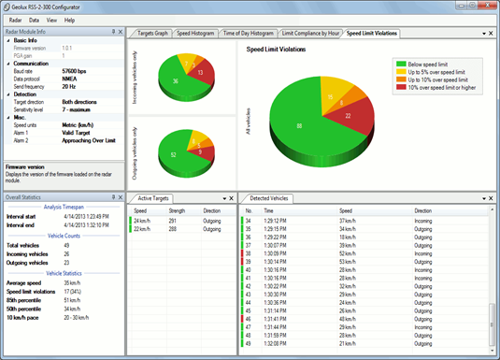
Task: Collapse the Communication section
Action: pos(8,64)
